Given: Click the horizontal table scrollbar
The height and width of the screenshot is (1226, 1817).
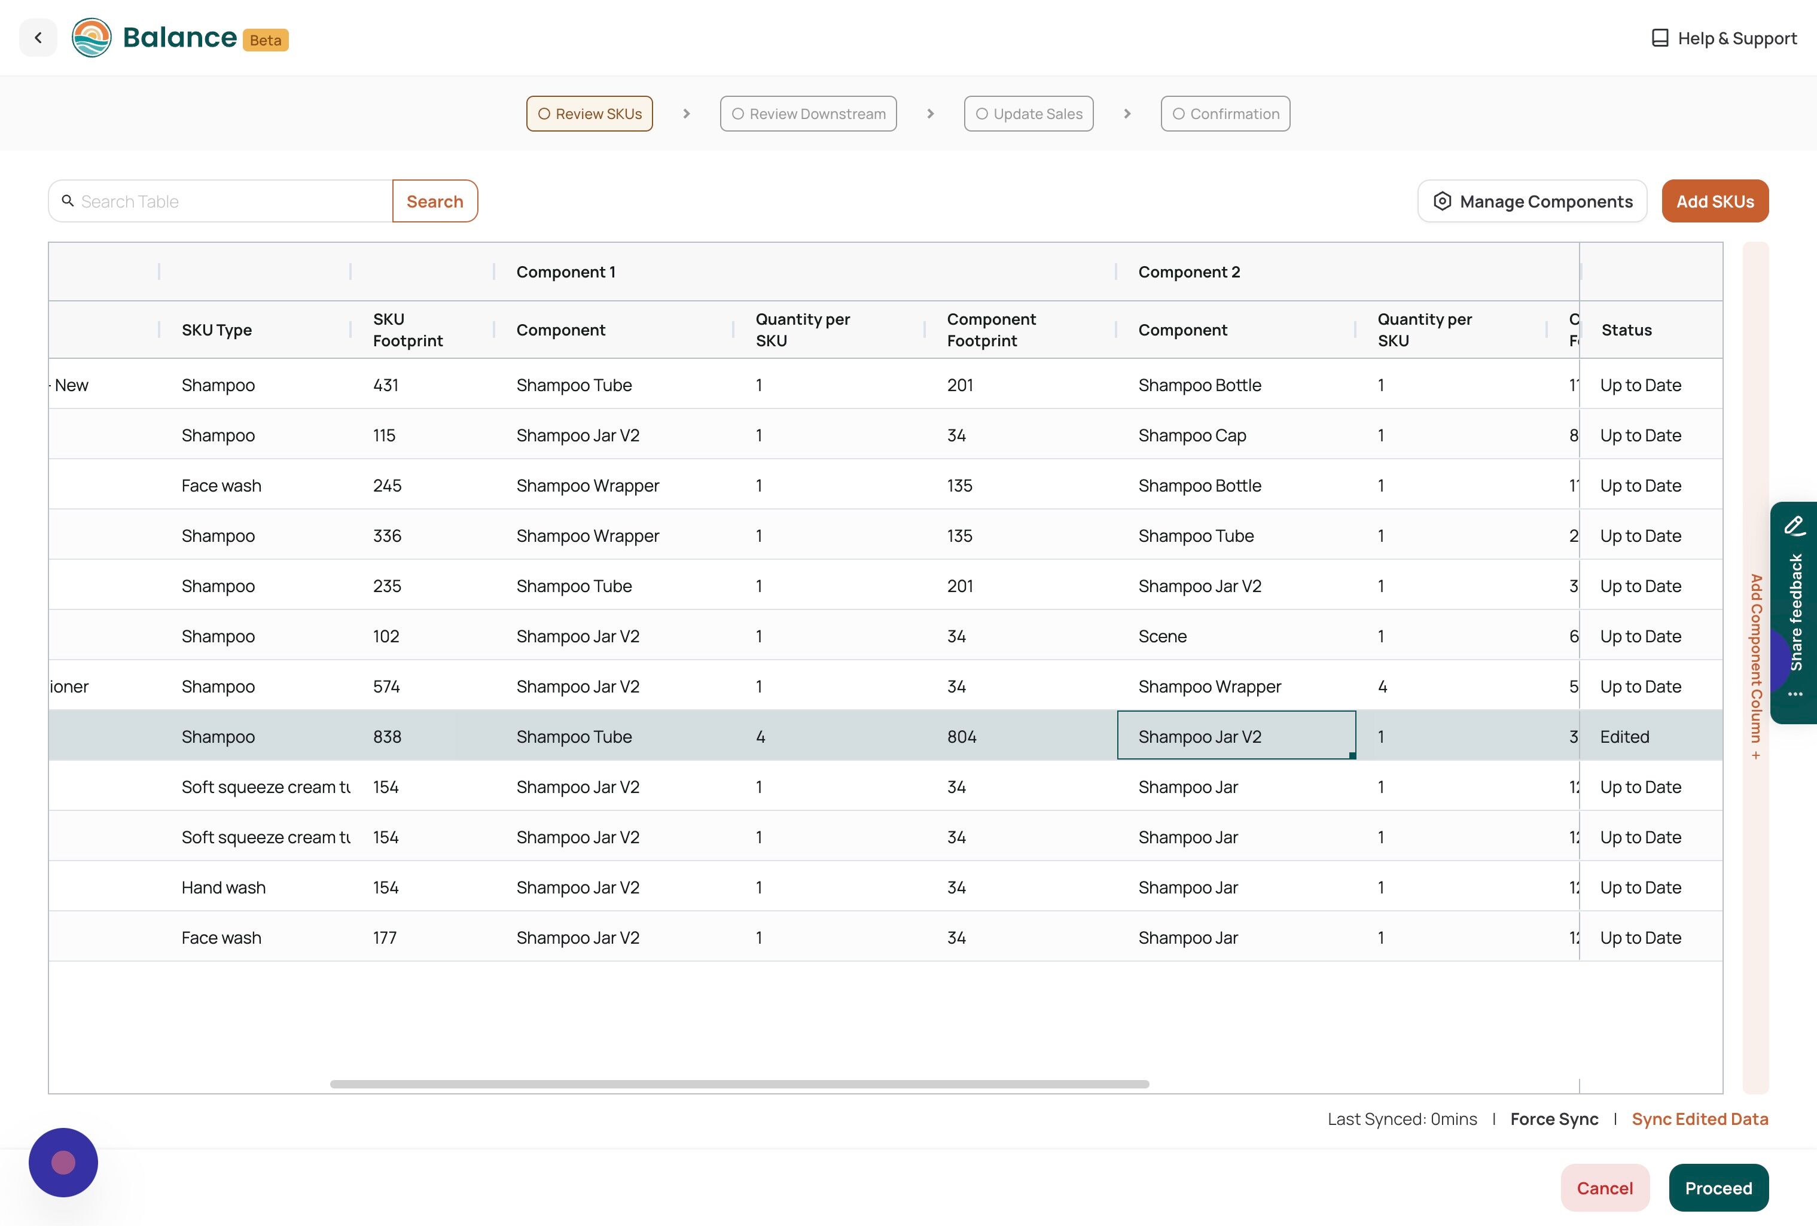Looking at the screenshot, I should (x=740, y=1084).
